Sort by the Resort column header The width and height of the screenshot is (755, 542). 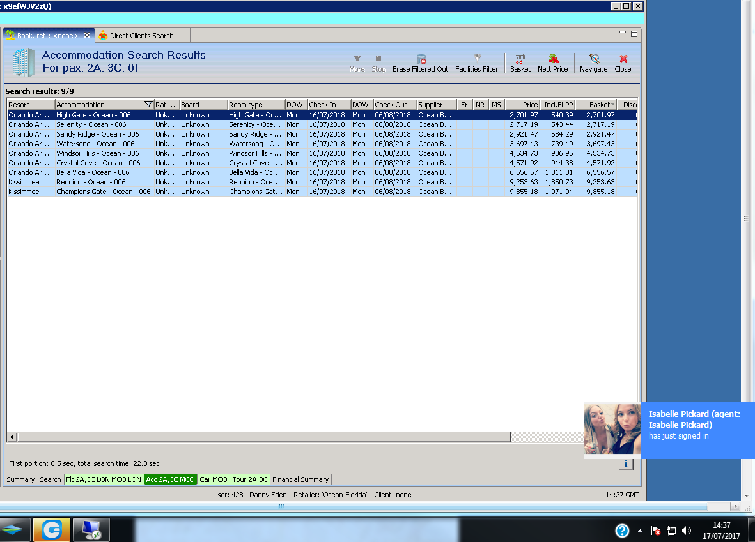(x=31, y=104)
